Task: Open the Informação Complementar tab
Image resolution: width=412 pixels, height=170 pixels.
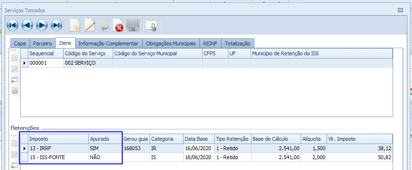Action: point(109,43)
